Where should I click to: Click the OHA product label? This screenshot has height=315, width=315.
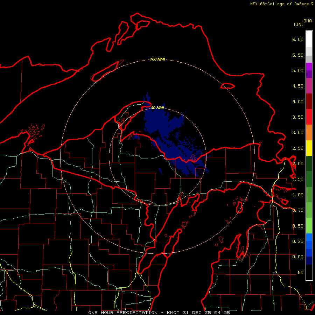point(308,21)
